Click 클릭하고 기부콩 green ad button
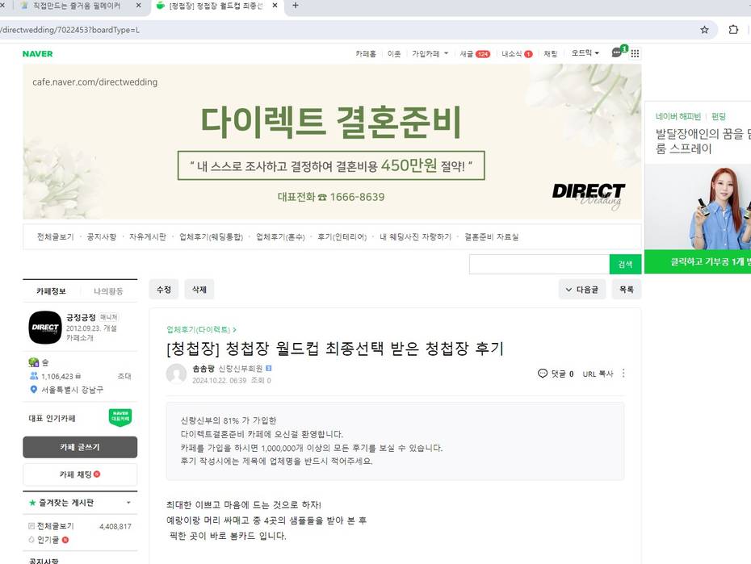The image size is (751, 564). (698, 261)
